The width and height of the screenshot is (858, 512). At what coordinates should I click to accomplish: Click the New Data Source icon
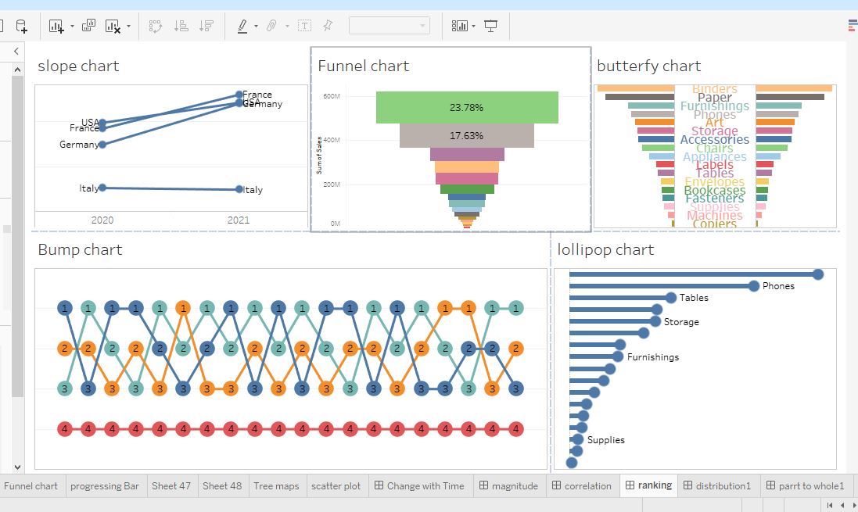tap(21, 26)
